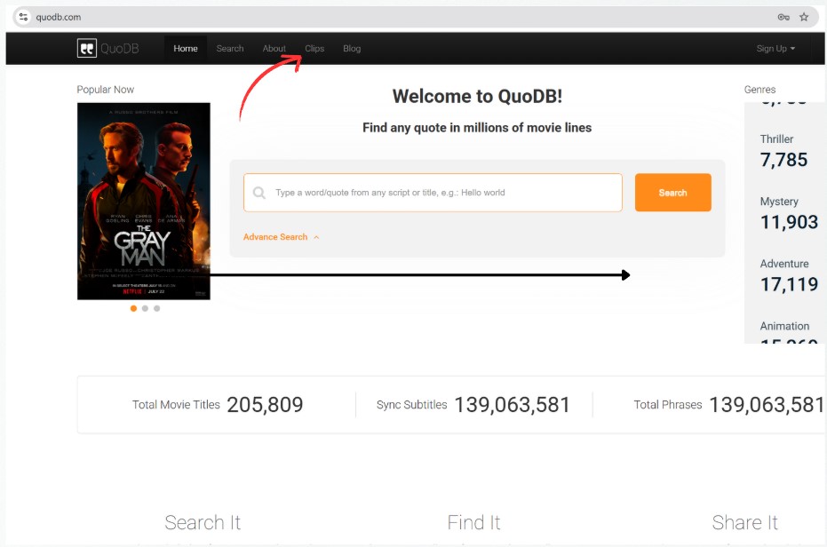This screenshot has width=827, height=547.
Task: Click the QuoDB brand name text
Action: pyautogui.click(x=120, y=49)
